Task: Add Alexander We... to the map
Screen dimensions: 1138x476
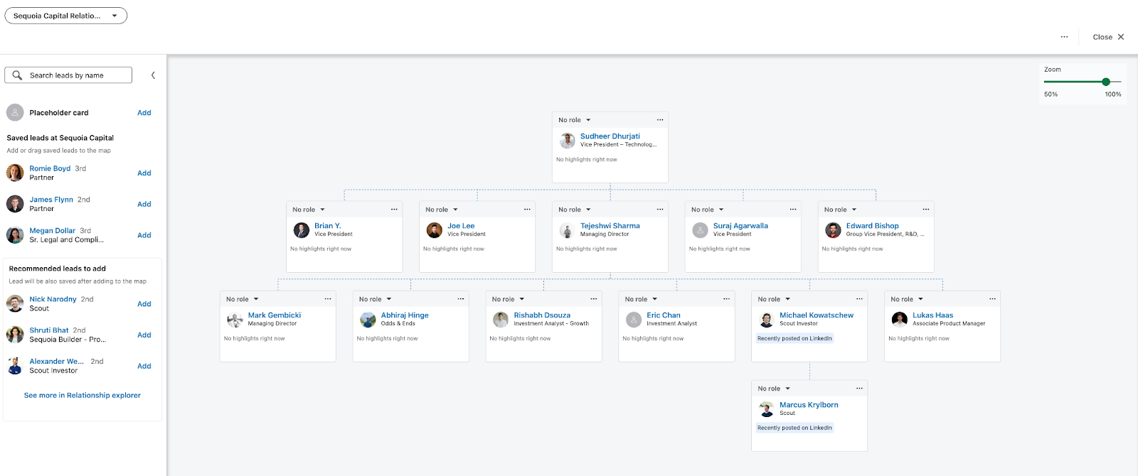Action: coord(144,367)
